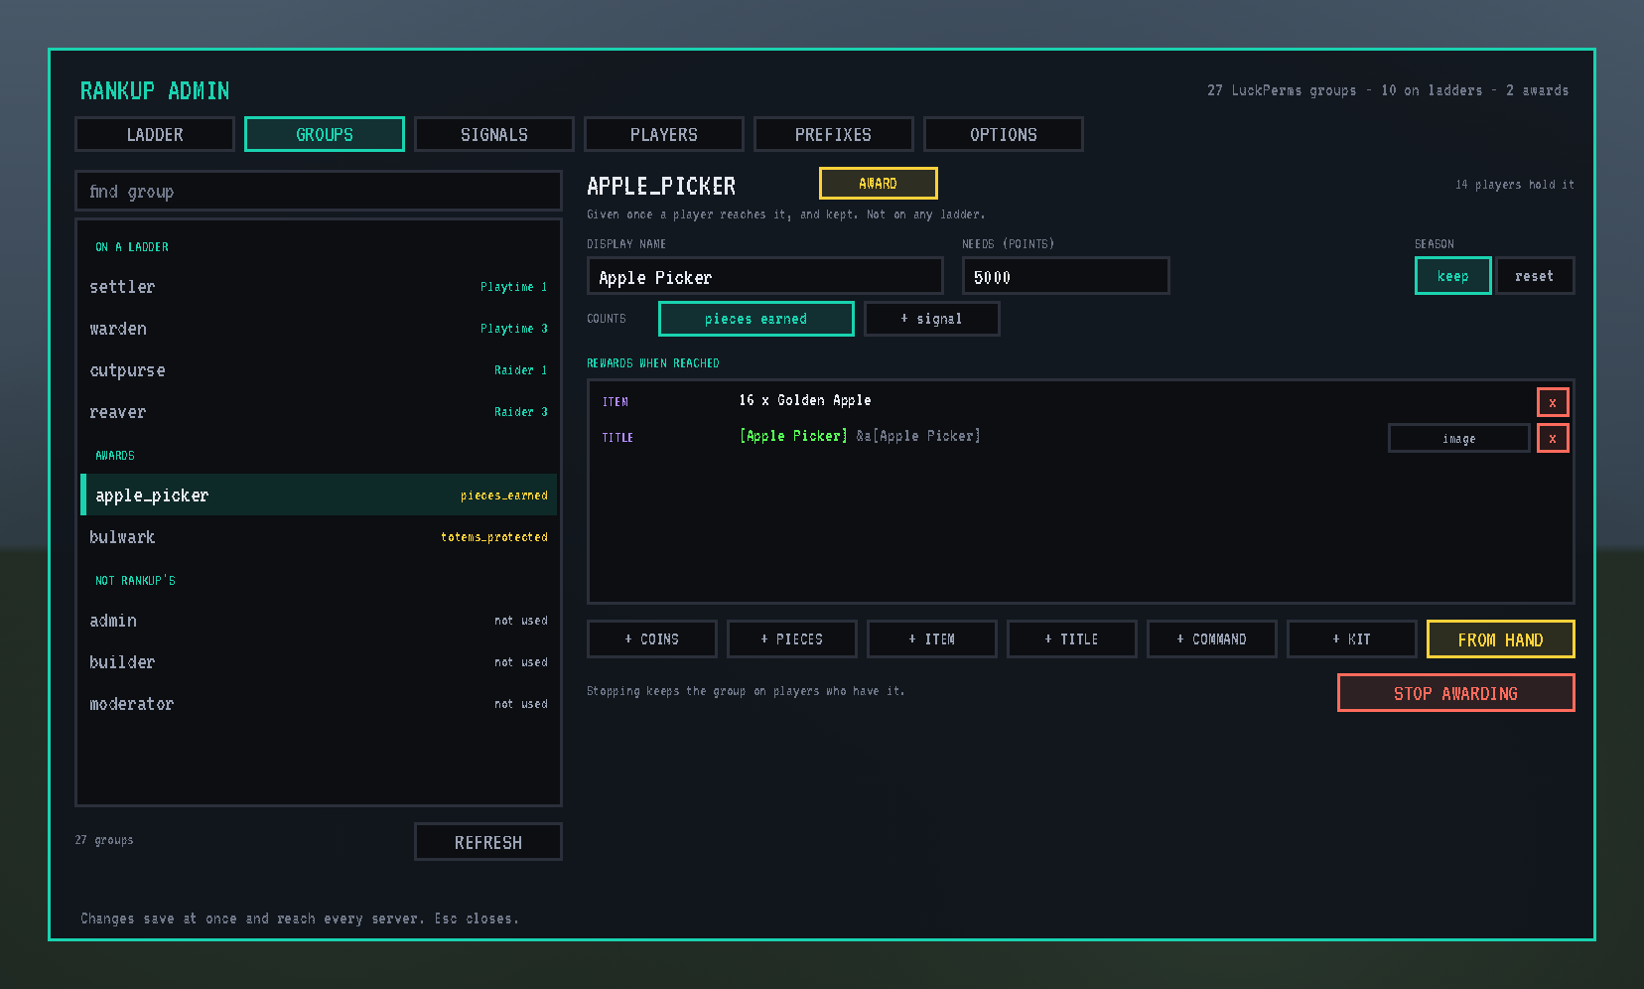The height and width of the screenshot is (989, 1644).
Task: Set season mode to keep
Action: tap(1452, 276)
